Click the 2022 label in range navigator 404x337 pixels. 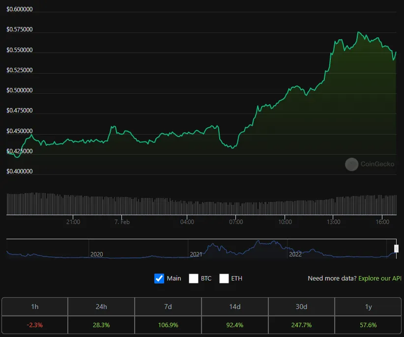295,254
